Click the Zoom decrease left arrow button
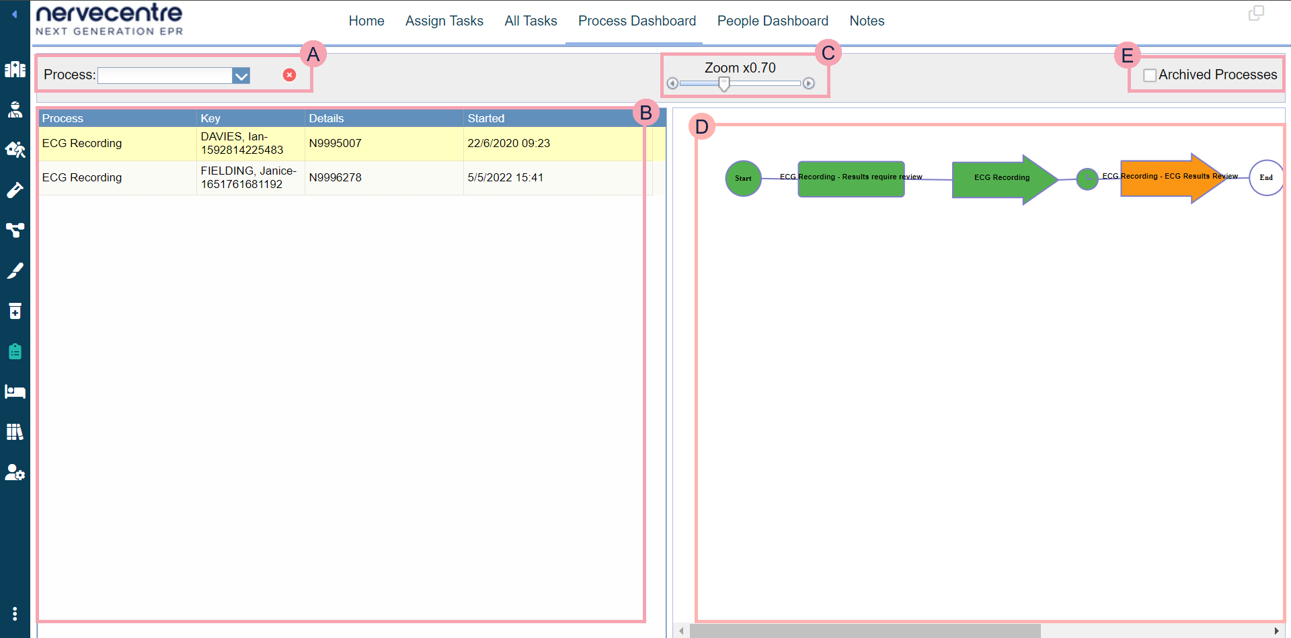The height and width of the screenshot is (638, 1291). coord(672,83)
